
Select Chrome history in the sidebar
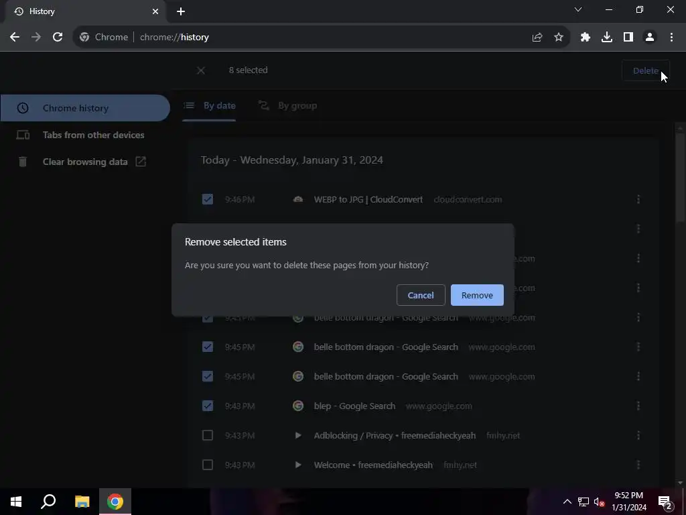[x=85, y=108]
